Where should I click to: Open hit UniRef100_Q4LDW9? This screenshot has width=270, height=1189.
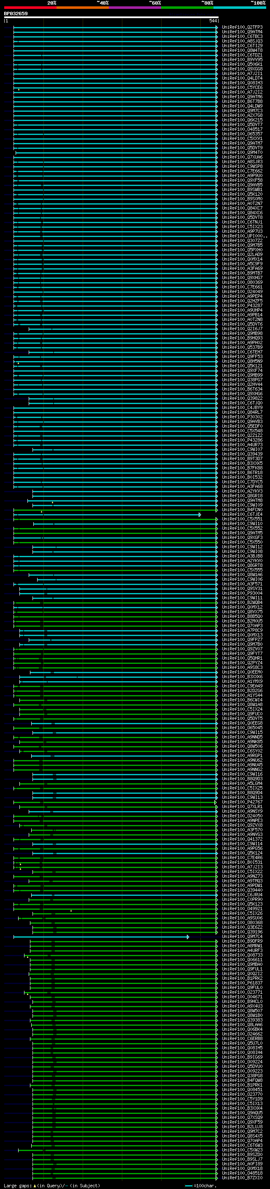click(x=242, y=106)
